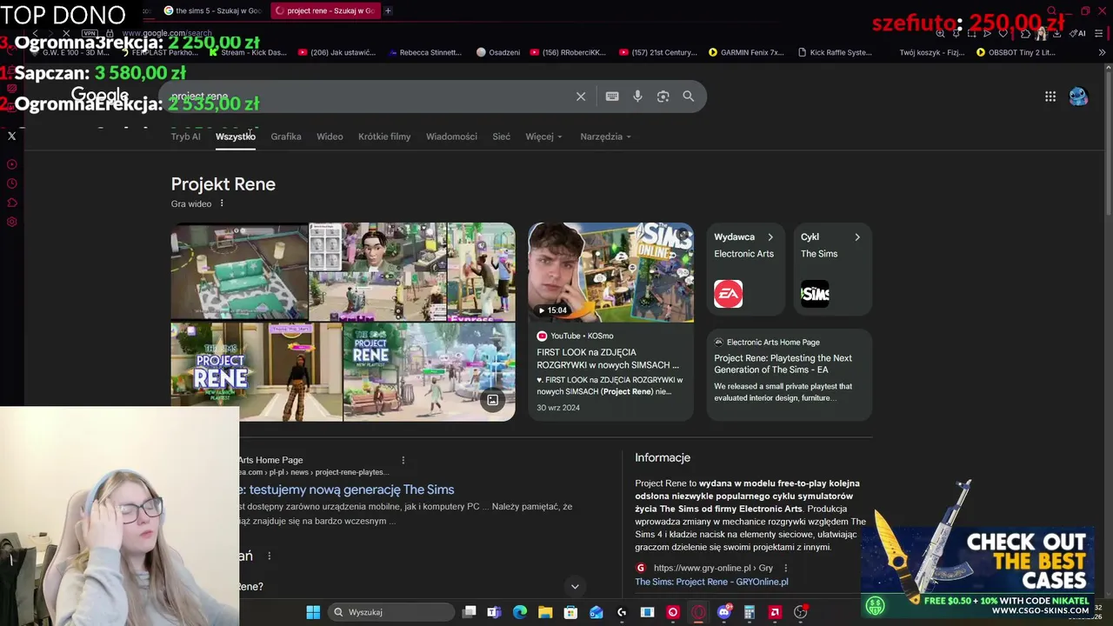Open the 'Project Rene: Playtesting the Next Generation' link
1113x626 pixels.
click(x=783, y=363)
